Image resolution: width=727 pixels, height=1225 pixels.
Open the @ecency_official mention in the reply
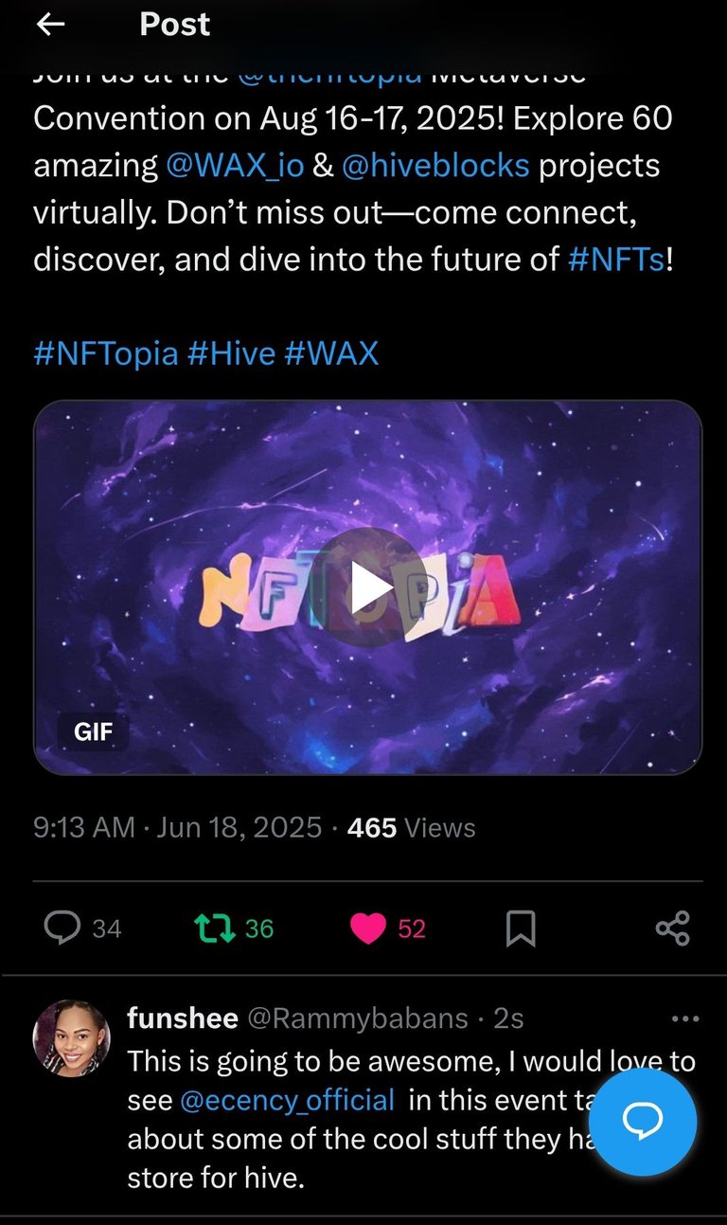pyautogui.click(x=287, y=1100)
